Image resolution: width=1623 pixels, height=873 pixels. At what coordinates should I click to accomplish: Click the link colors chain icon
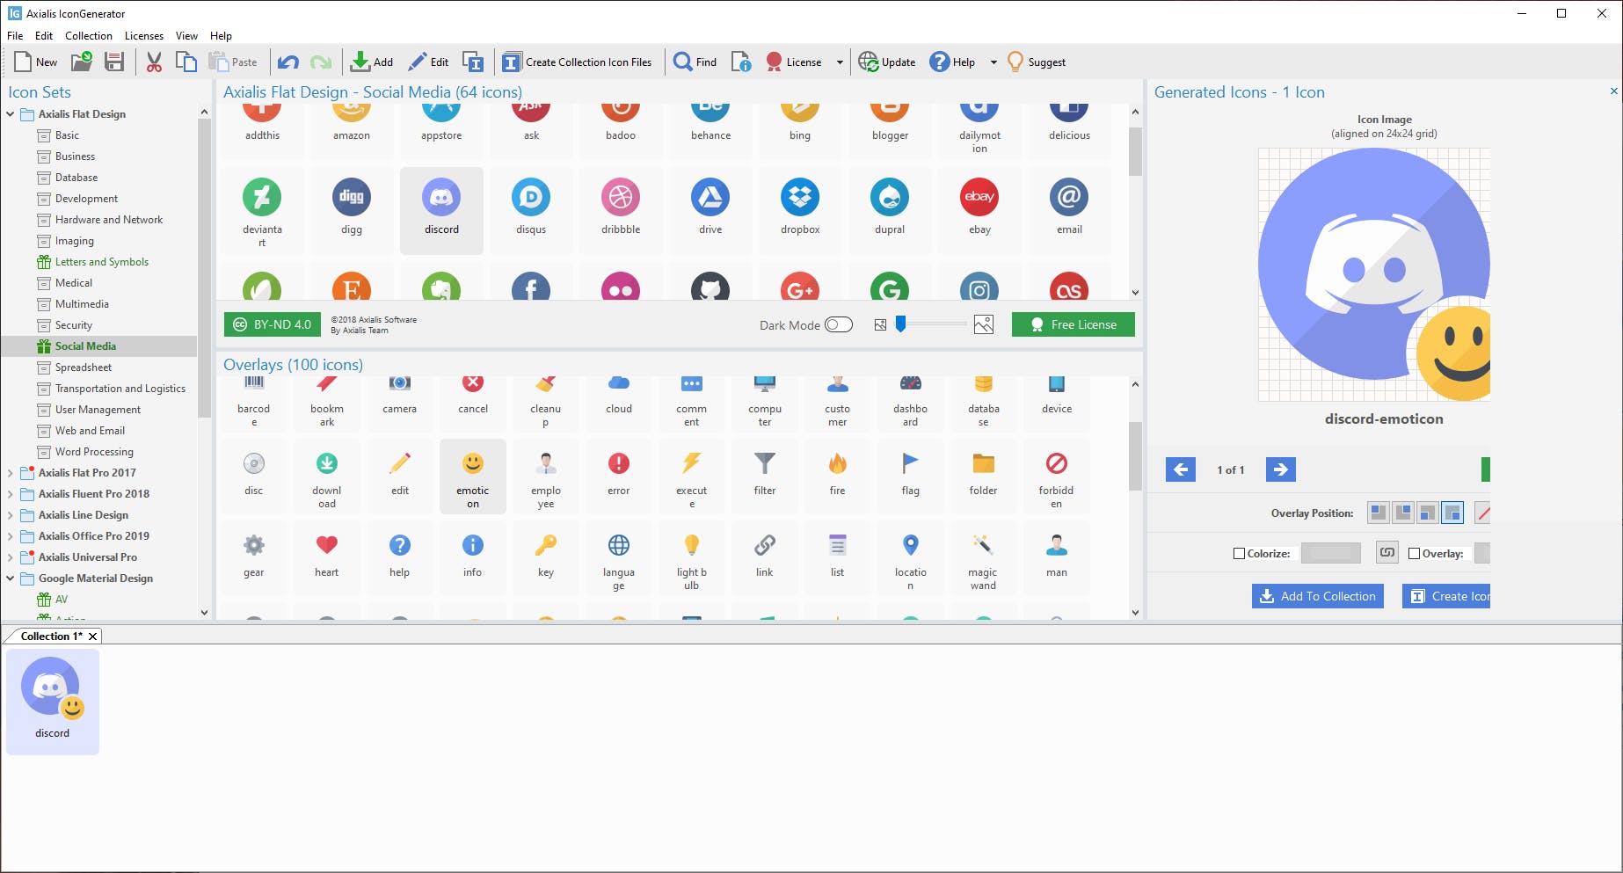(x=1387, y=553)
